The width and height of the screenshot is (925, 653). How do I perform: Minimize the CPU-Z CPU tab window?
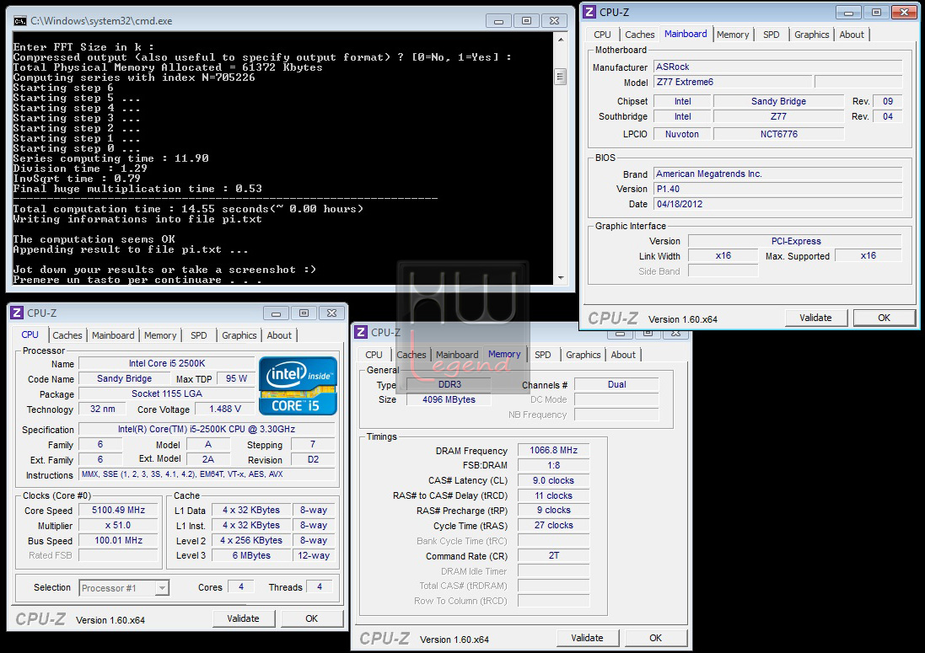[x=276, y=313]
